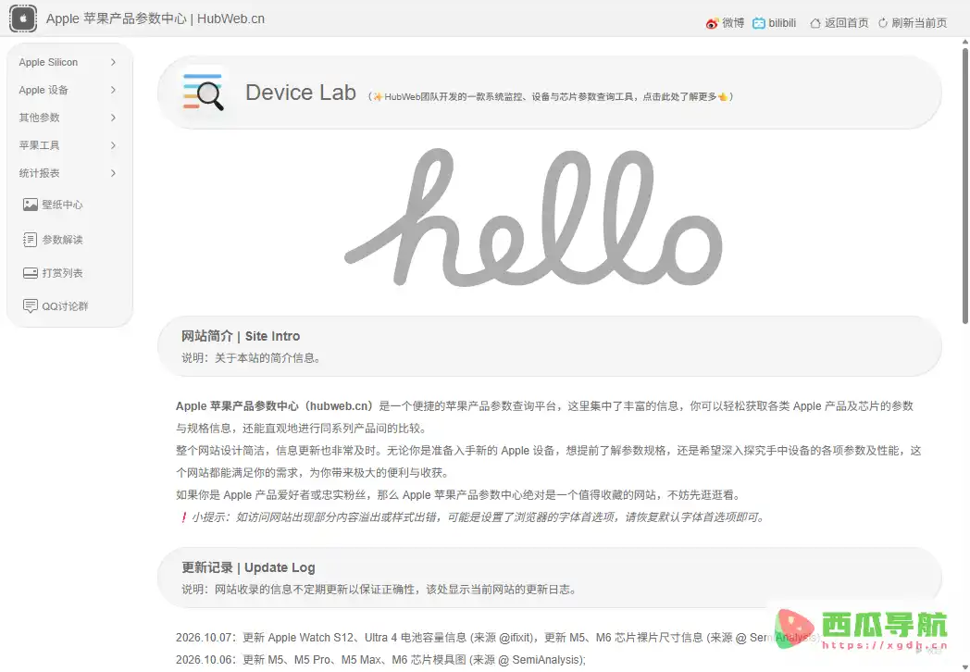This screenshot has width=970, height=672.
Task: Expand the 苹果工具 chevron
Action: (113, 145)
